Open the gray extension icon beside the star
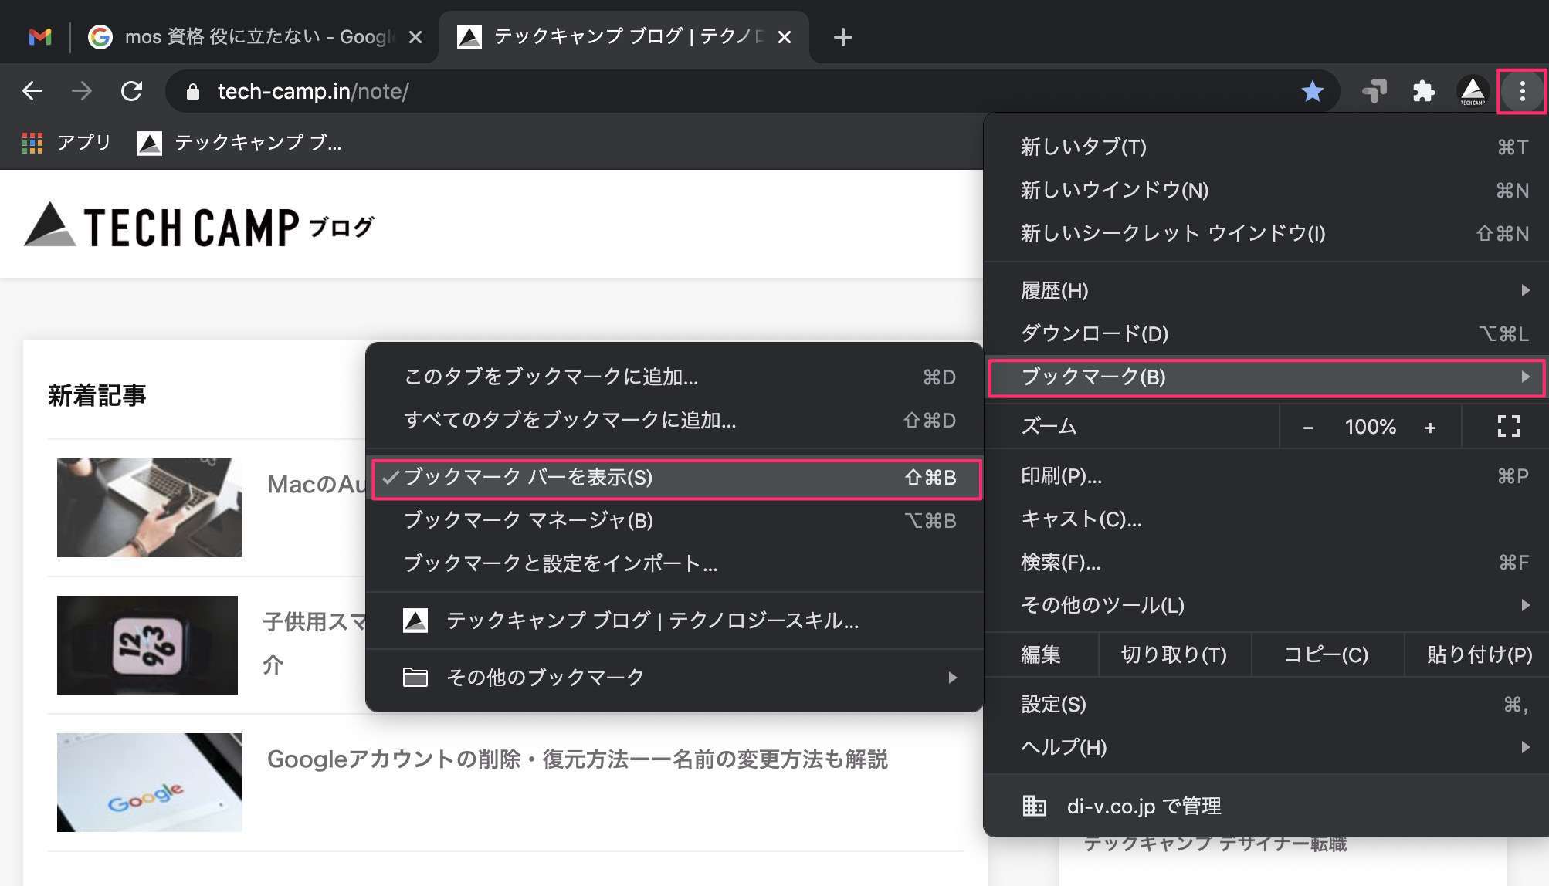 coord(1374,92)
